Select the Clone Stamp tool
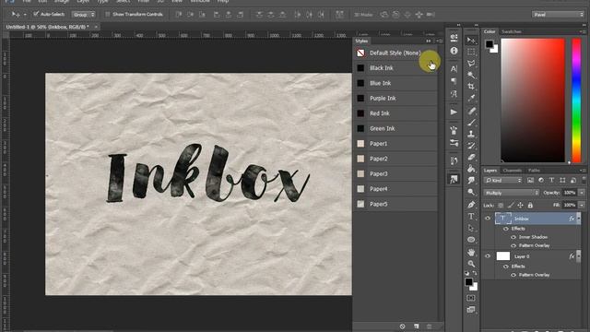This screenshot has height=332, width=590. 471,134
